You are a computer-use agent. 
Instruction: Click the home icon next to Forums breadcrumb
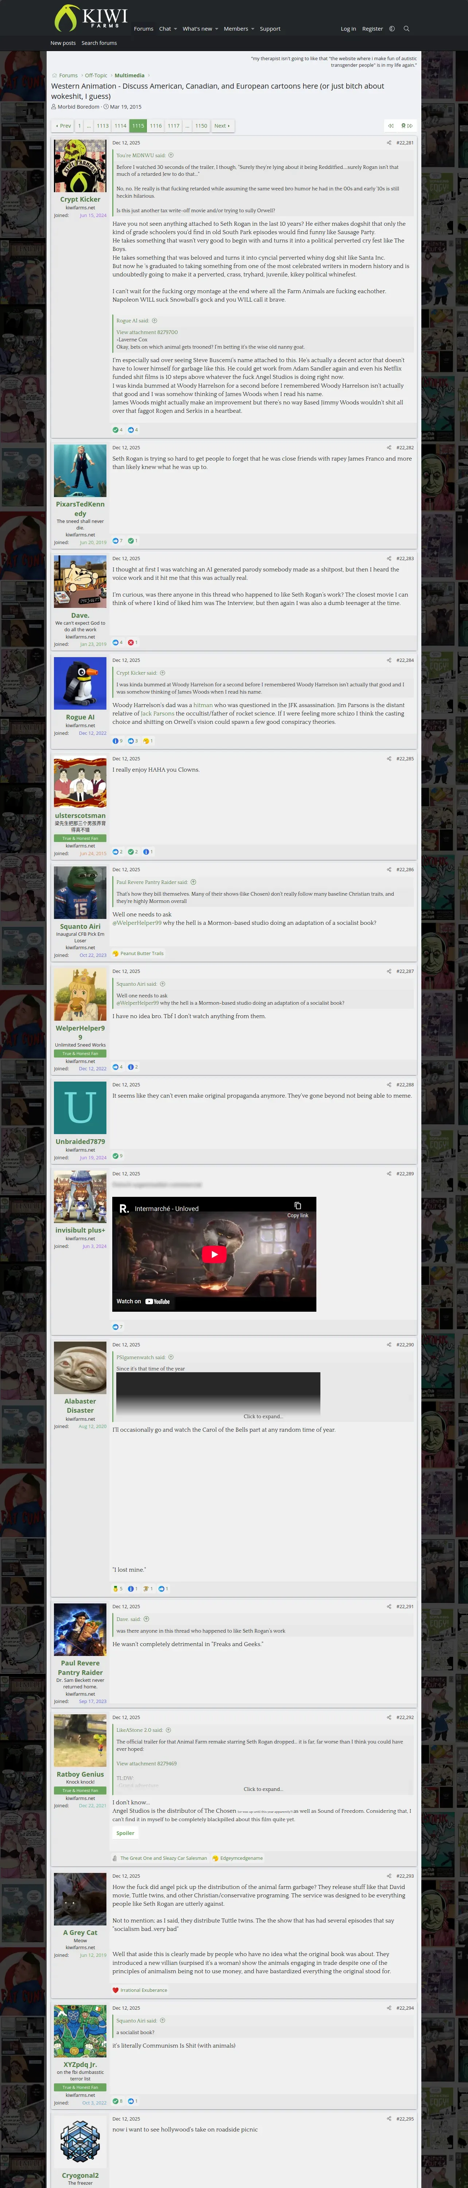tap(54, 75)
